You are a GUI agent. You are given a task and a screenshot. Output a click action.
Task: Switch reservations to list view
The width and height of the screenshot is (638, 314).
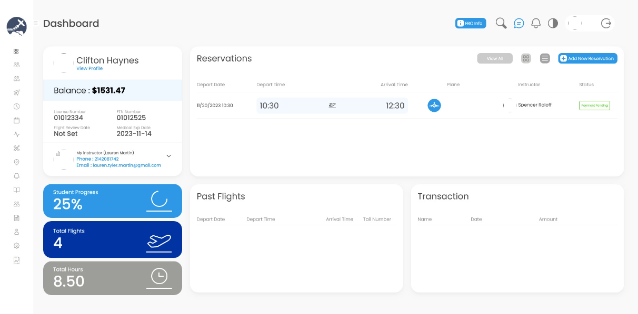tap(545, 58)
